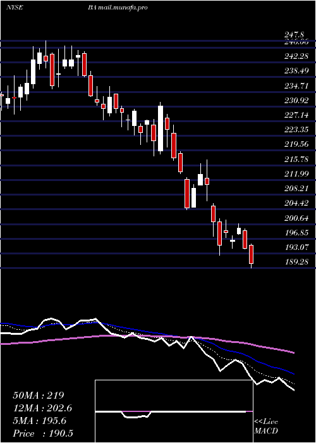Select the 242.28 price axis label
The image size is (316, 443).
[x=296, y=56]
